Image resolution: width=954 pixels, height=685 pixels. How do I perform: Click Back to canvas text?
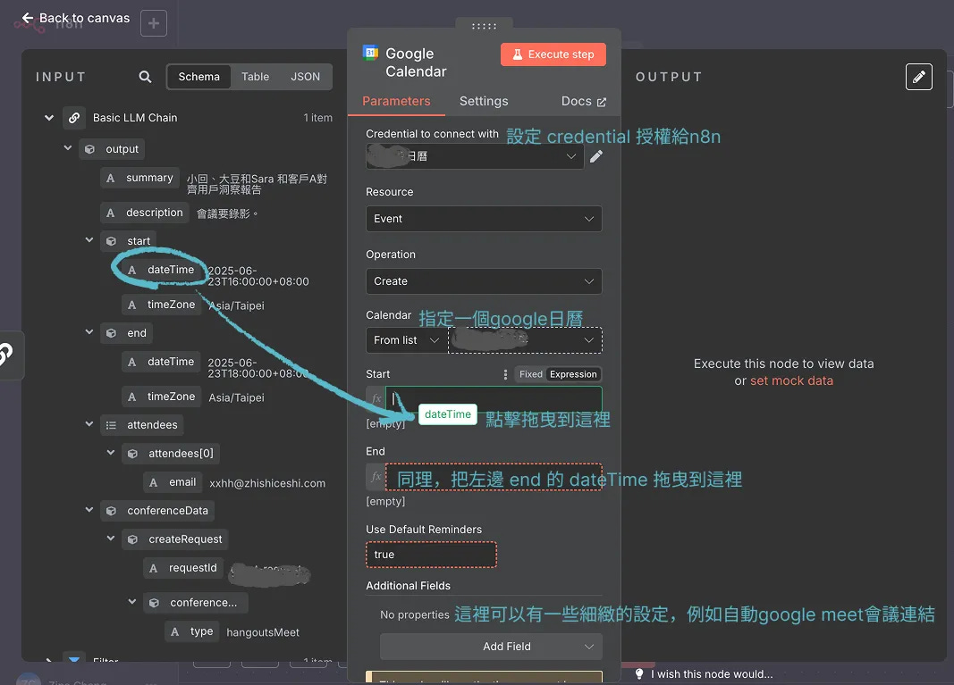85,18
